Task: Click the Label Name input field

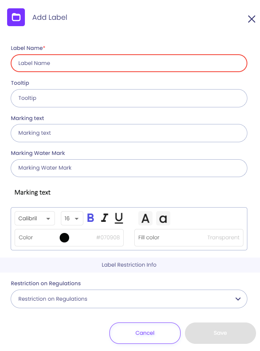Action: [x=129, y=63]
